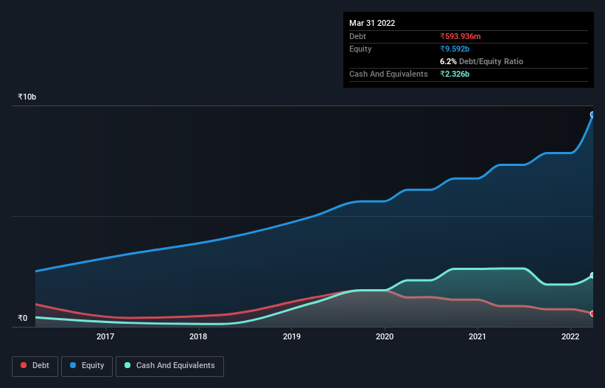
Task: Click the ₹2.326b cash value
Action: 455,74
